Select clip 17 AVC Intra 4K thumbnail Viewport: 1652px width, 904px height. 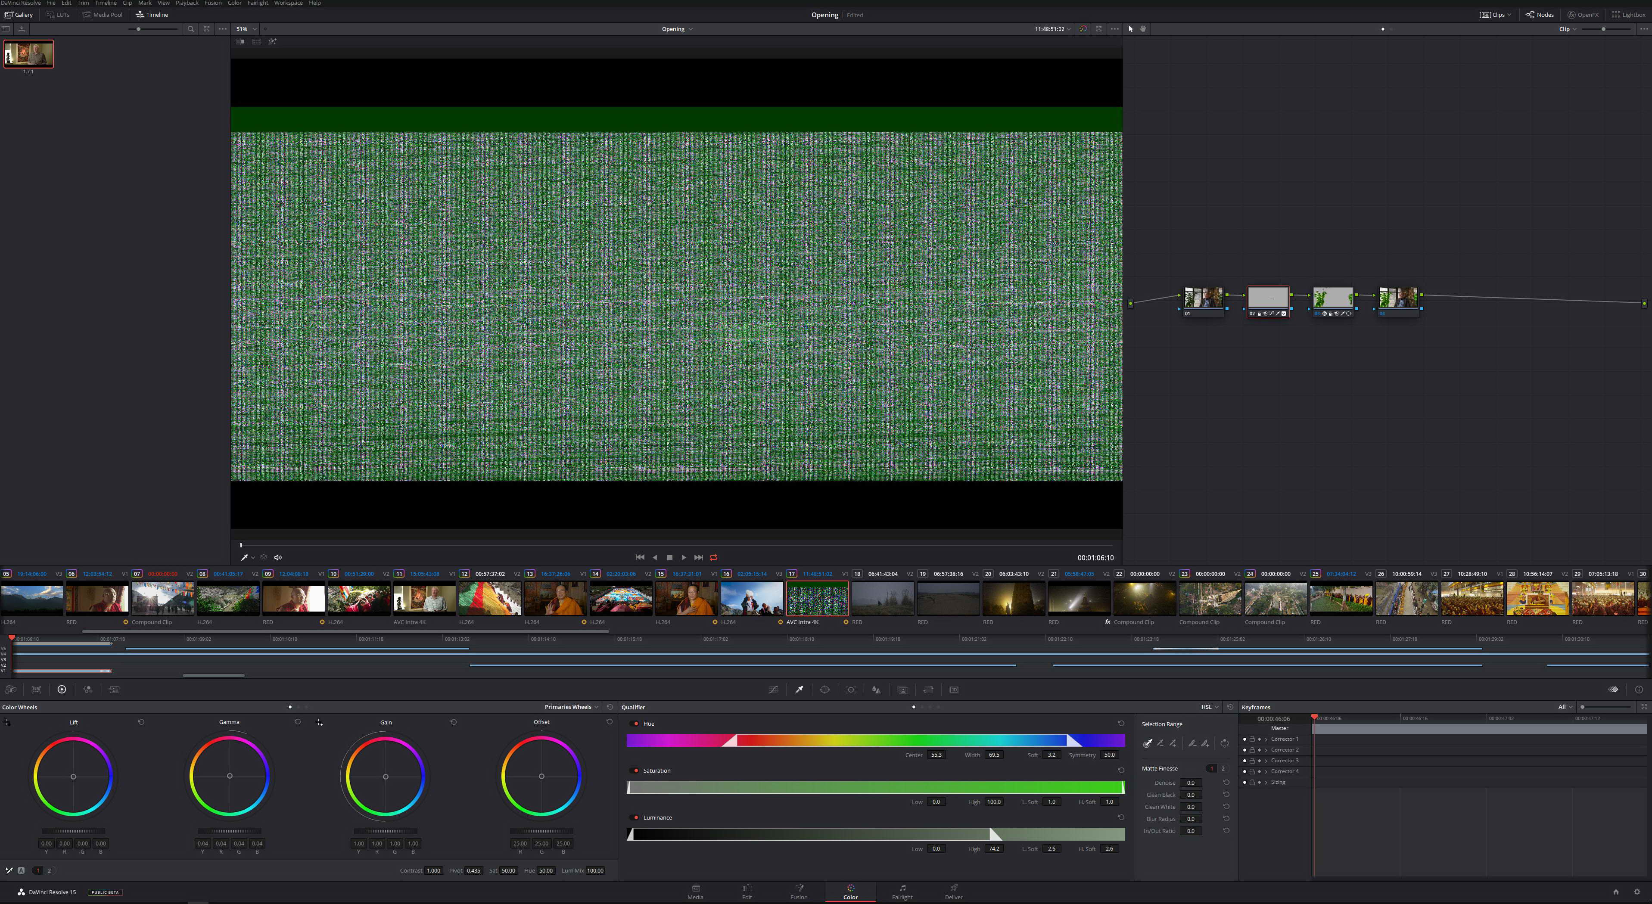click(x=817, y=599)
